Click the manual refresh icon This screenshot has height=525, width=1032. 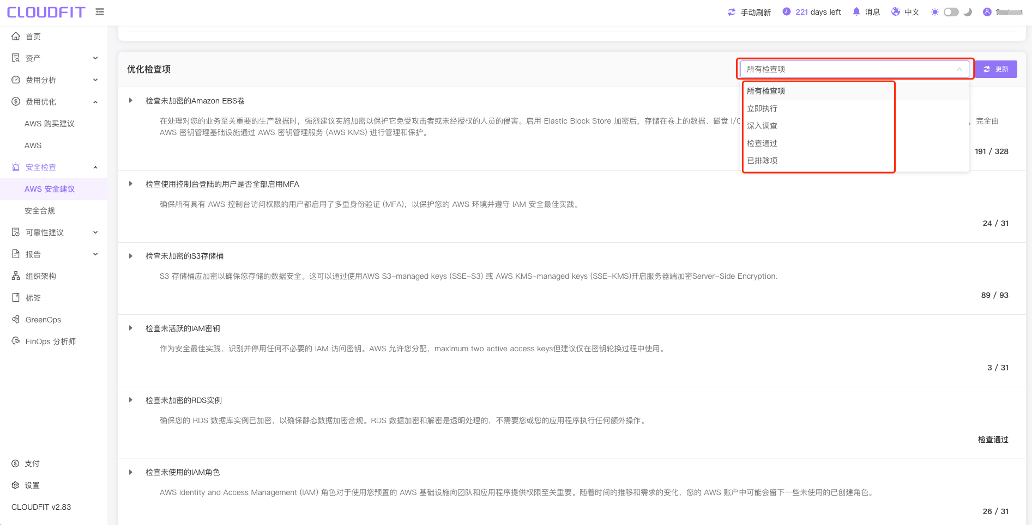(732, 12)
